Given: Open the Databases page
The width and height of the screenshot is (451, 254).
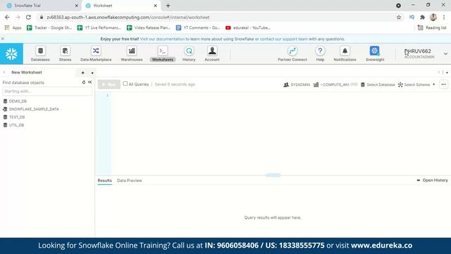Looking at the screenshot, I should coord(40,54).
